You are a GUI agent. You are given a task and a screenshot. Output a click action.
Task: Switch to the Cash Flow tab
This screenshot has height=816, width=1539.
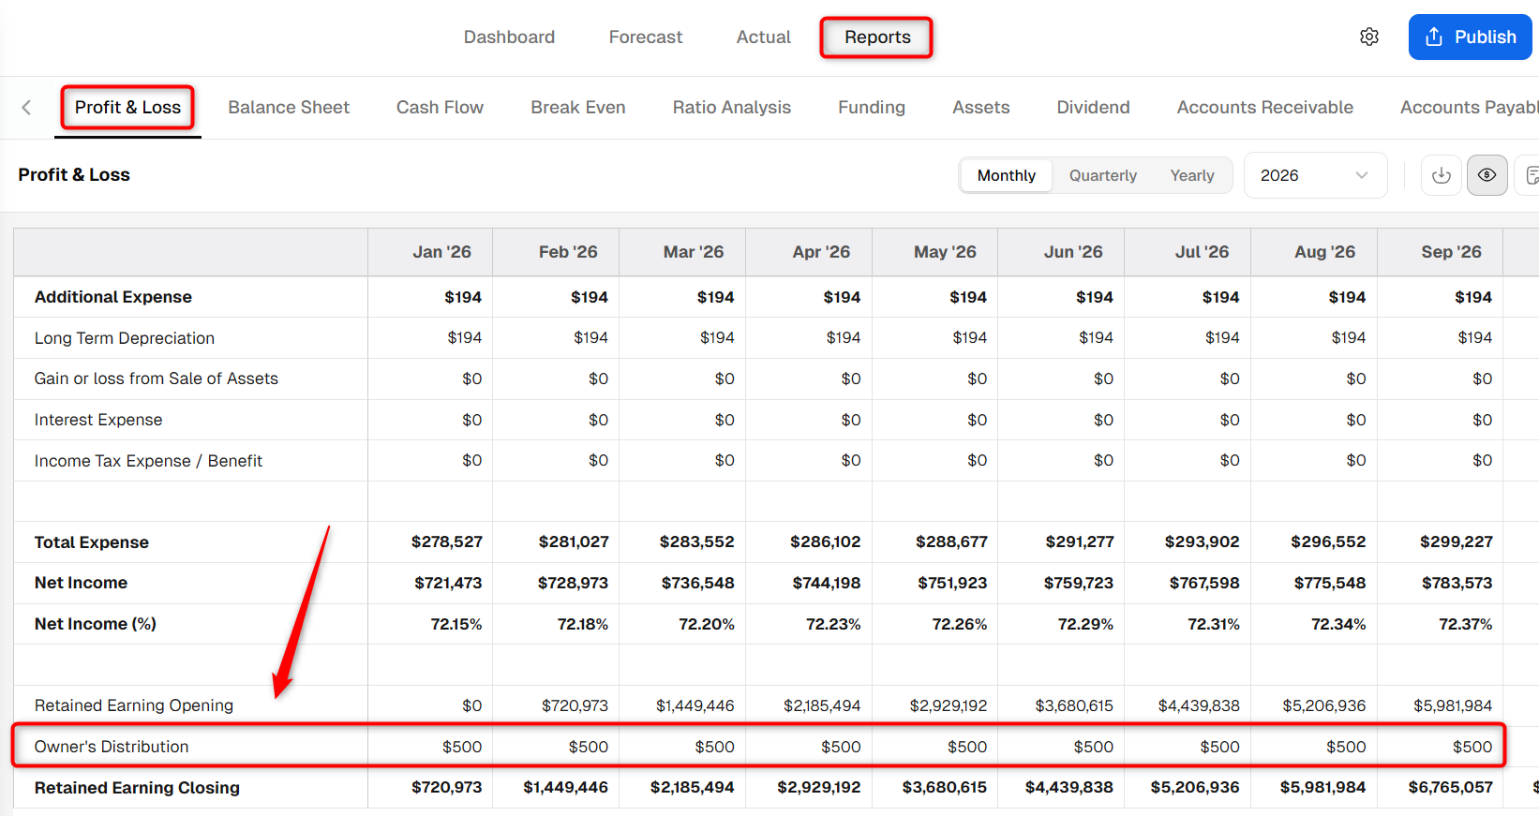pyautogui.click(x=440, y=108)
